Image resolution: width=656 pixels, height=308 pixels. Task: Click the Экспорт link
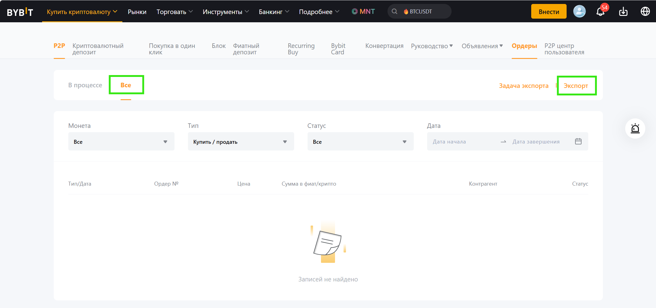(576, 86)
